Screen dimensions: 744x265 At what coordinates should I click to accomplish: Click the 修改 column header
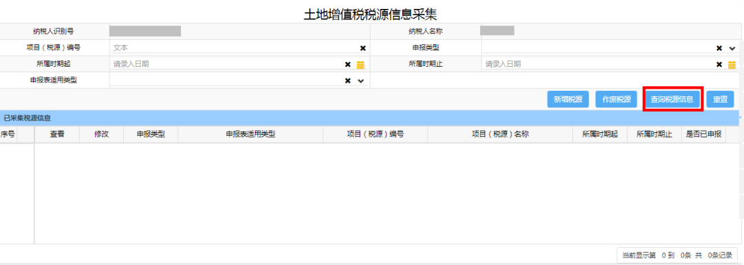click(x=101, y=134)
